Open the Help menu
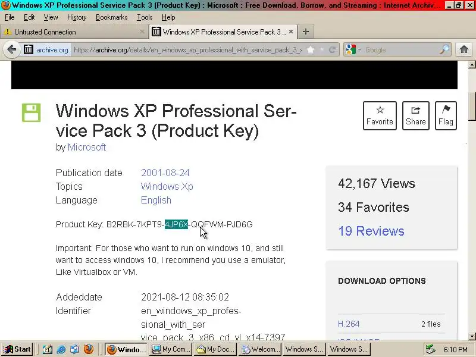476x357 pixels. click(168, 17)
